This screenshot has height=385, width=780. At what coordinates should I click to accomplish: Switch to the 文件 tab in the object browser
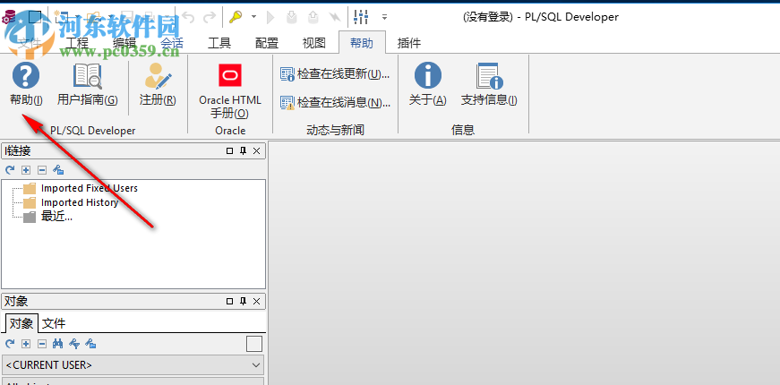pos(54,324)
